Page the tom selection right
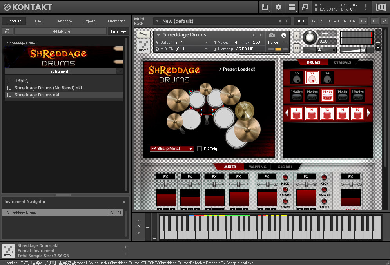390x265 pixels. [368, 113]
